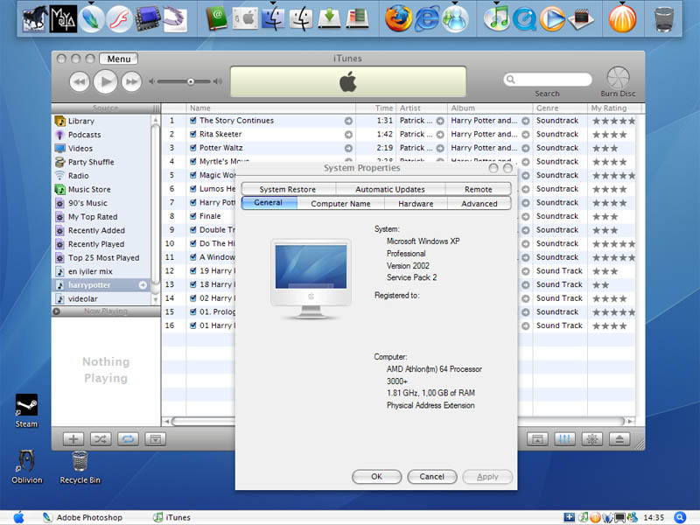Click the Burn Disc icon in iTunes
The width and height of the screenshot is (700, 525).
(x=618, y=78)
